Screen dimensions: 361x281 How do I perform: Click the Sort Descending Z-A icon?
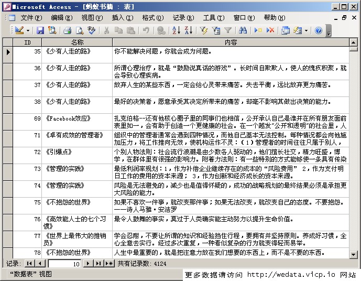pyautogui.click(x=189, y=30)
